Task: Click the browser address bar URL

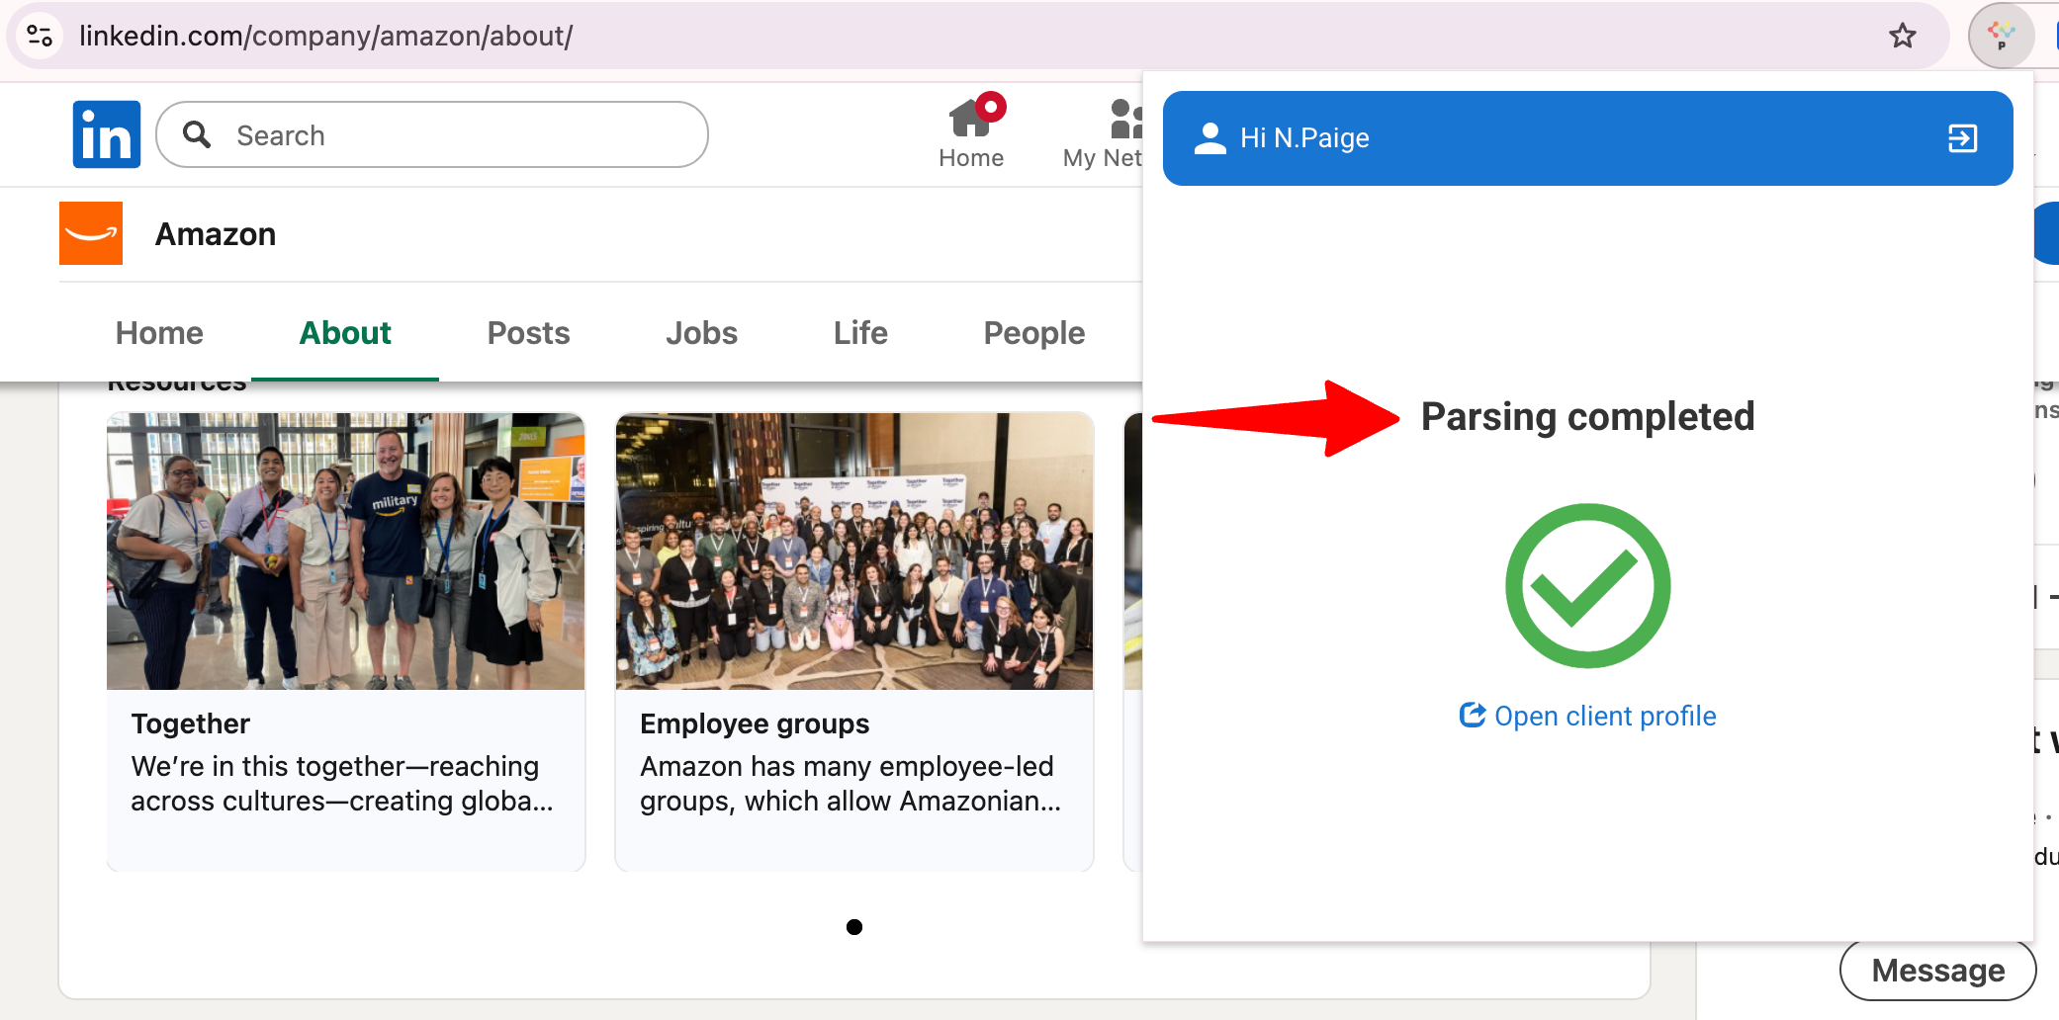Action: click(x=325, y=37)
